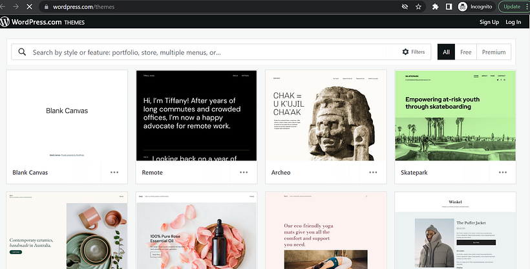Open the Skatepark theme preview
Screen dimensions: 530x269
coord(455,115)
